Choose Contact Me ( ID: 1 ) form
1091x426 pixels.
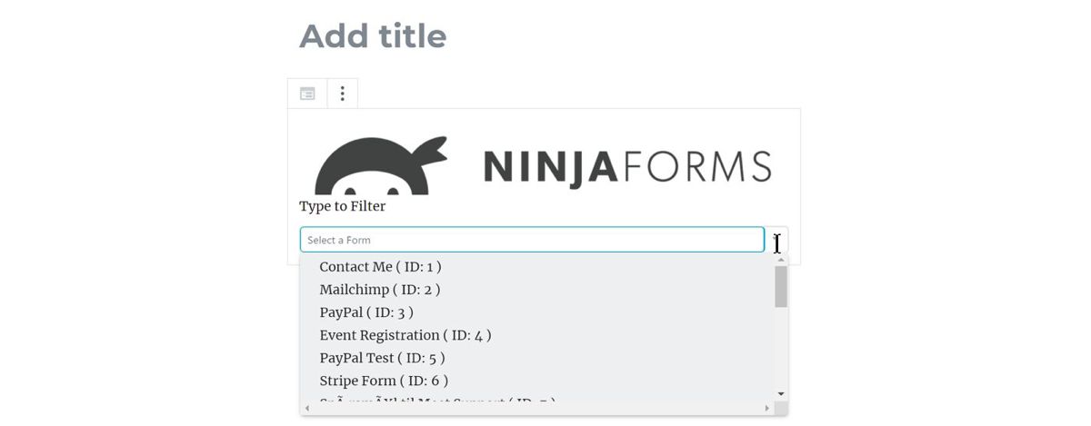380,267
